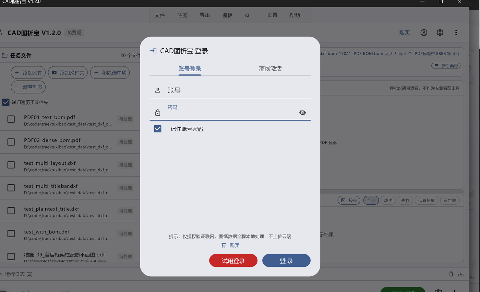Click the red 试用登录 button

(233, 261)
